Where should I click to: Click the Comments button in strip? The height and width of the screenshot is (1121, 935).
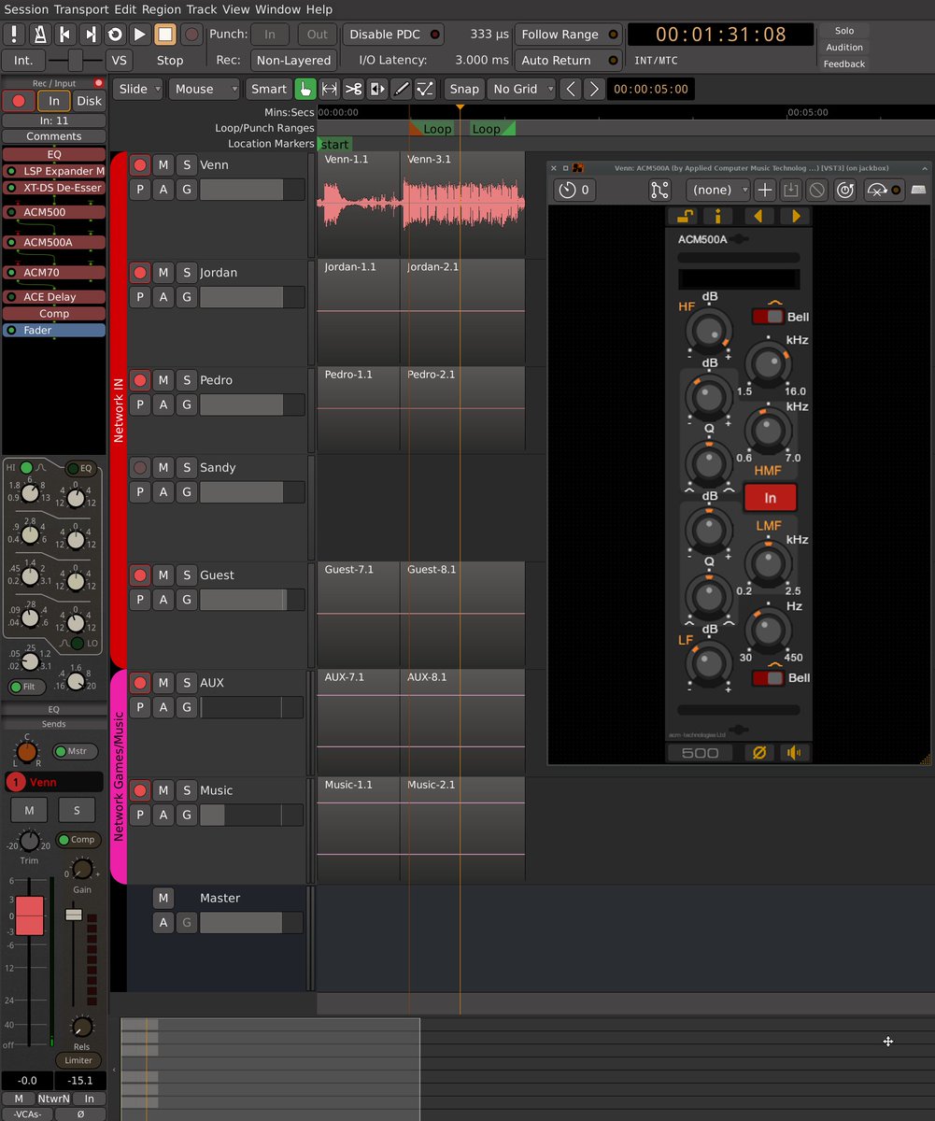coord(54,136)
